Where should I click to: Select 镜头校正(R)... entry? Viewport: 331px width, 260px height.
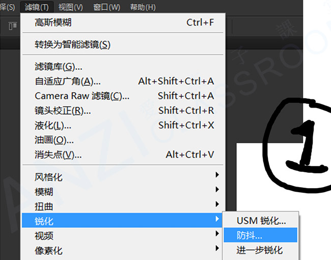123,111
